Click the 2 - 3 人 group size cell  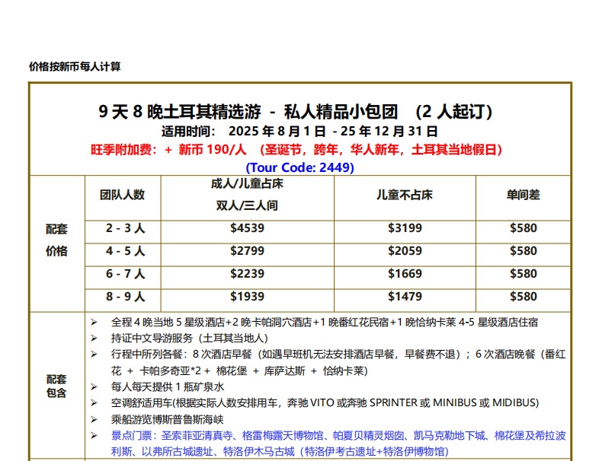[123, 228]
